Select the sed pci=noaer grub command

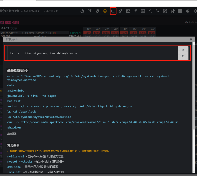(x=70, y=106)
